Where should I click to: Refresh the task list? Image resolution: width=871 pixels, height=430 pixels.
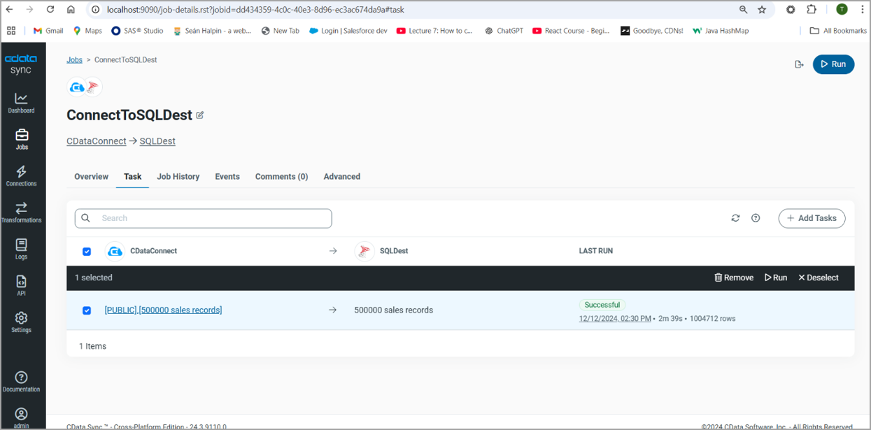(x=735, y=218)
